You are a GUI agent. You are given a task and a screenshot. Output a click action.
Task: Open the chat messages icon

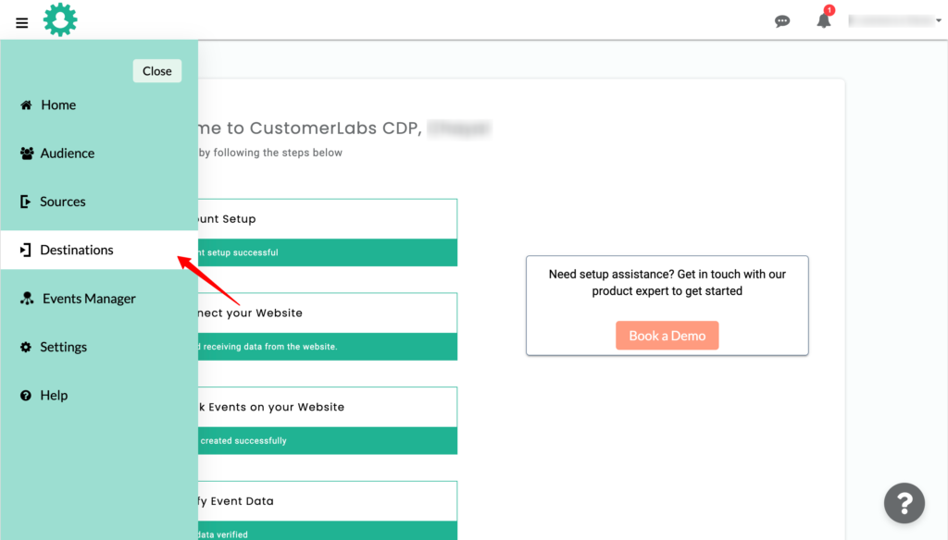click(x=782, y=22)
